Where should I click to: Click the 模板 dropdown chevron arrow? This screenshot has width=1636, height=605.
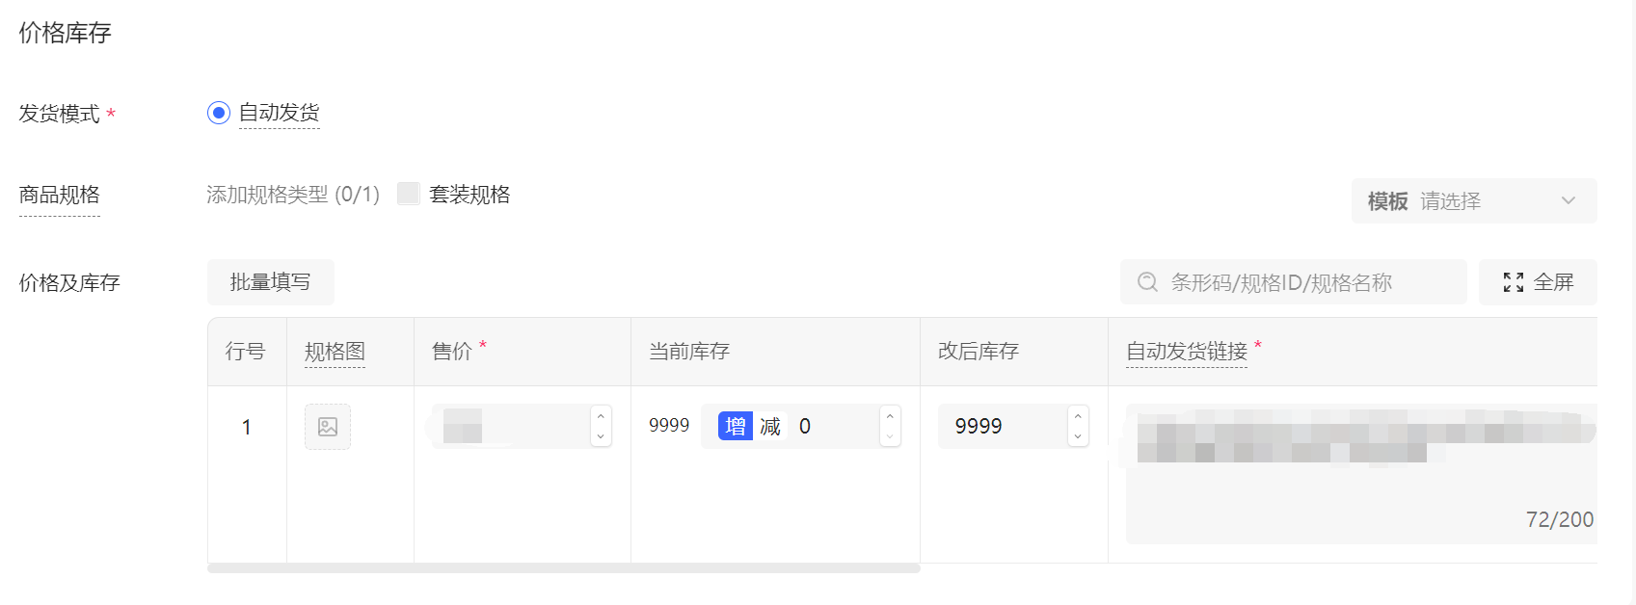click(x=1569, y=201)
